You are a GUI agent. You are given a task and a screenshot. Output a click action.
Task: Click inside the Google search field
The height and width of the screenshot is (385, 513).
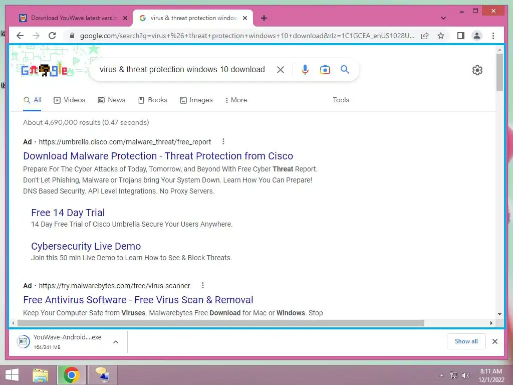click(x=182, y=69)
